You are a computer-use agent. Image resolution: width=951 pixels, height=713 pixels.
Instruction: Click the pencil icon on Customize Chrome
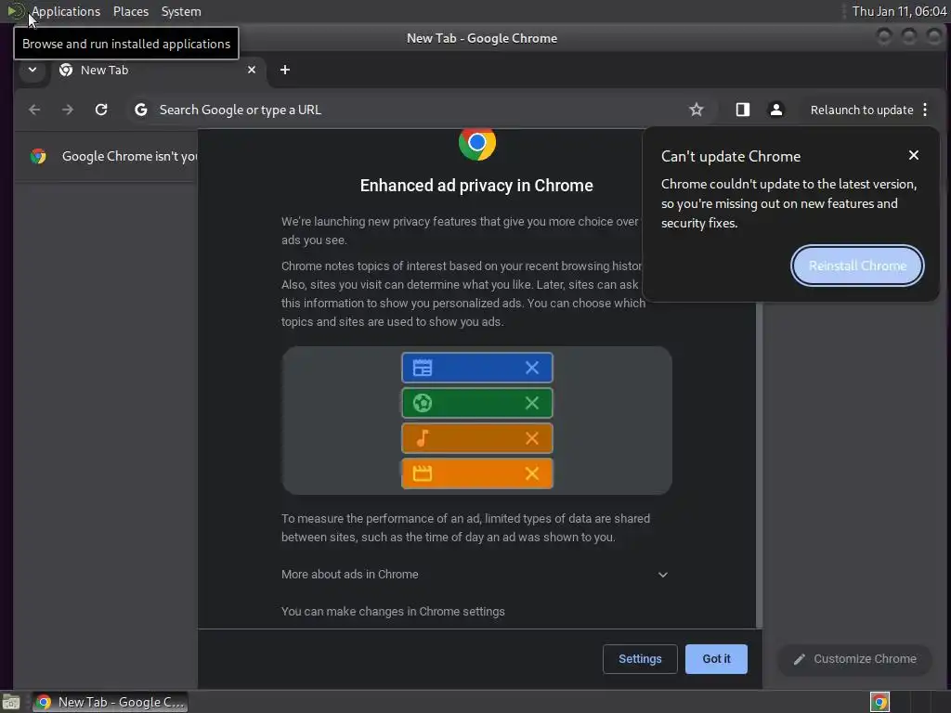point(800,659)
